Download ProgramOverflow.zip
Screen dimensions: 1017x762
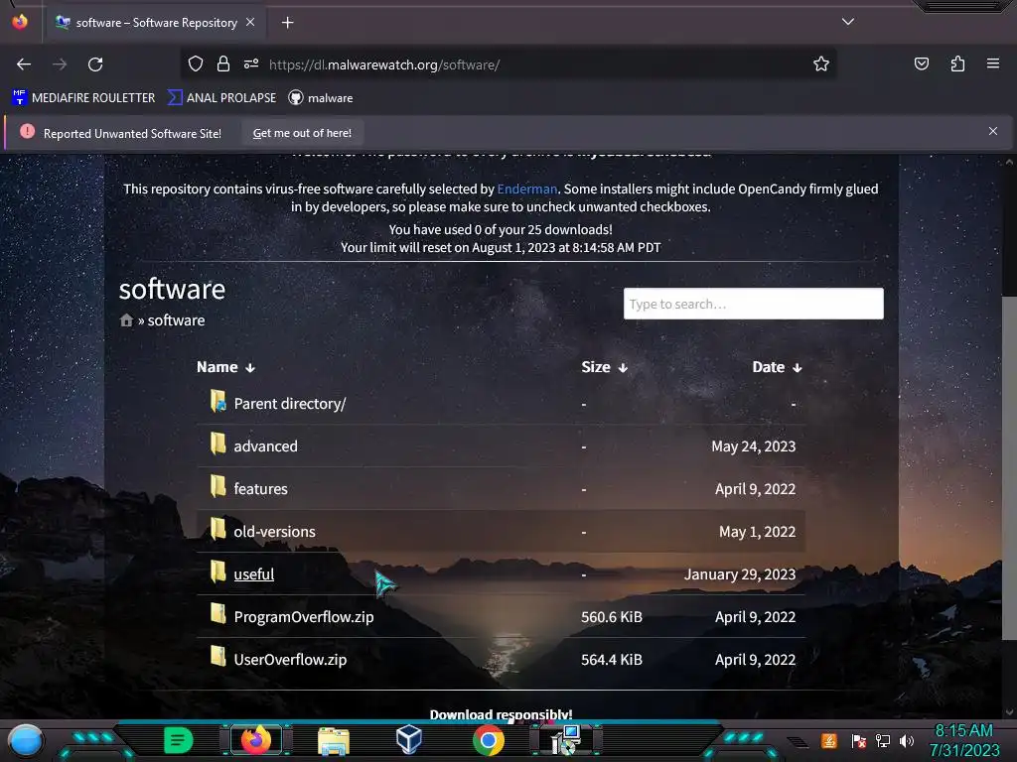[304, 617]
